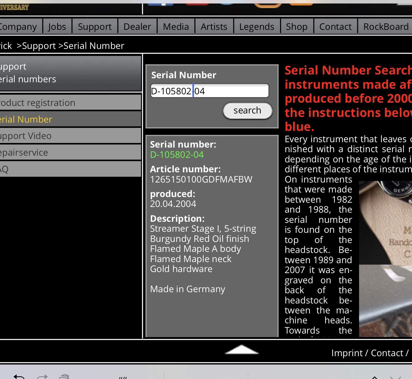Image resolution: width=412 pixels, height=379 pixels.
Task: Open the RockBoard menu item
Action: [386, 27]
